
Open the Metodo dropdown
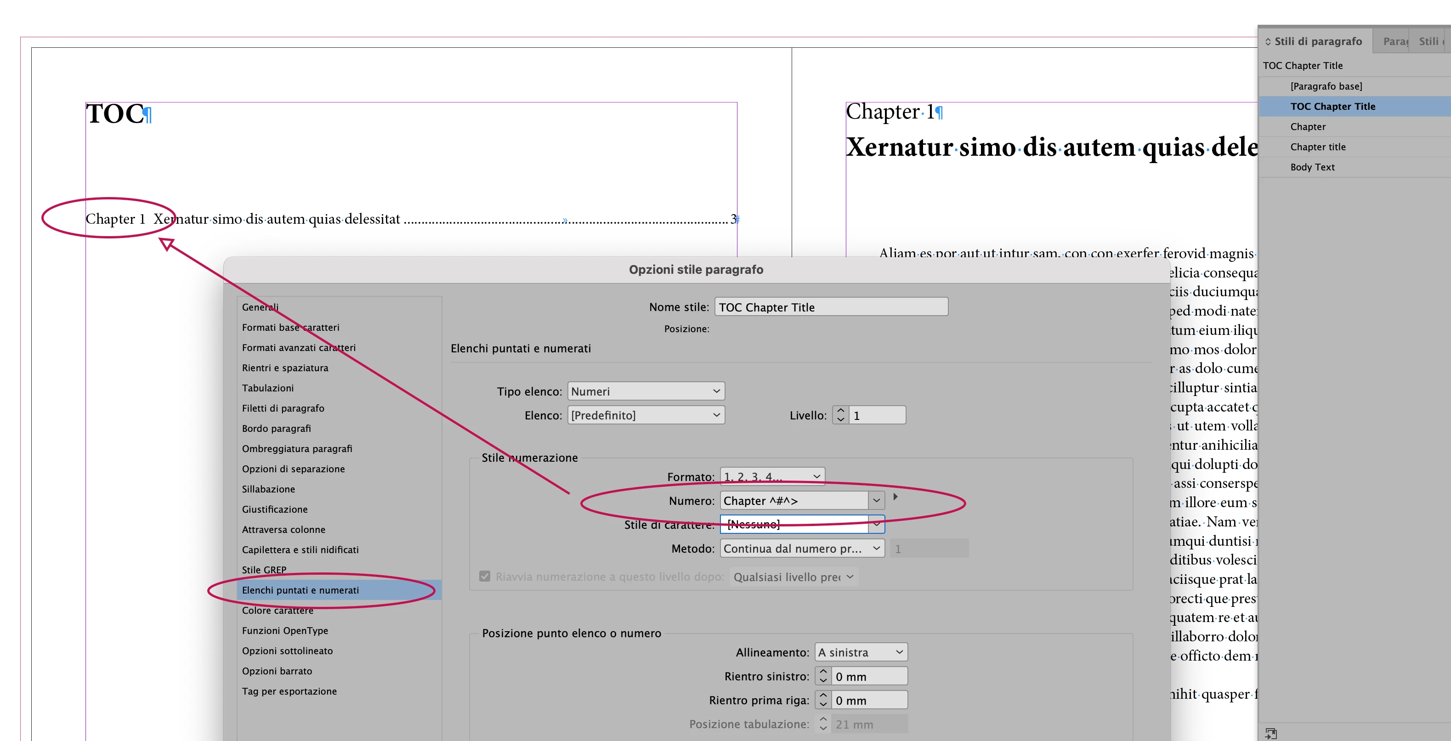click(802, 548)
